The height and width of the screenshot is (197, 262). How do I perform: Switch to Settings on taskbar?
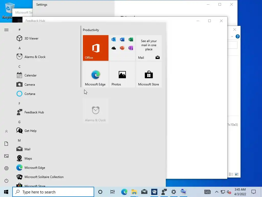(x=174, y=192)
